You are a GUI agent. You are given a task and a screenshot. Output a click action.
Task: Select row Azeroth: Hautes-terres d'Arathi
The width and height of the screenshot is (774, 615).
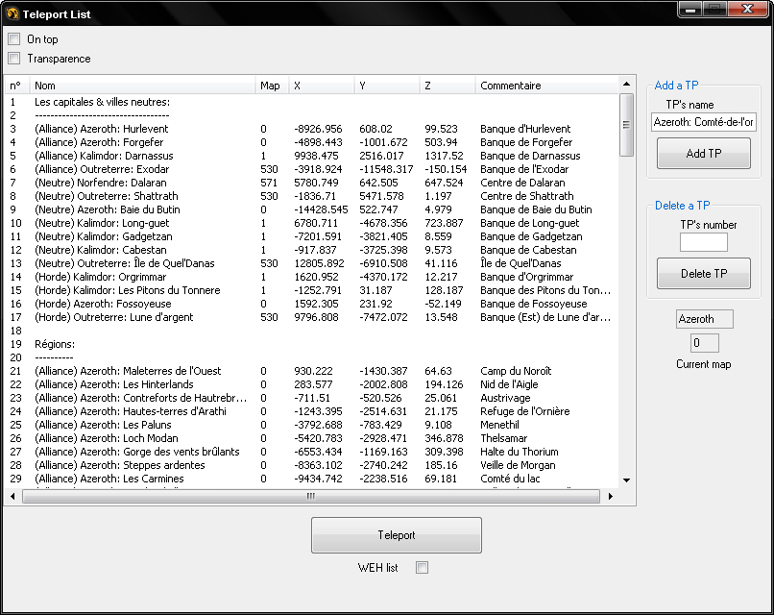(x=311, y=411)
